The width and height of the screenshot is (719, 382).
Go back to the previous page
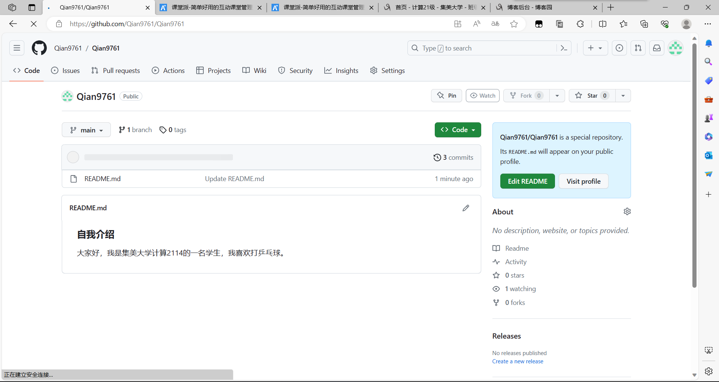coord(13,24)
